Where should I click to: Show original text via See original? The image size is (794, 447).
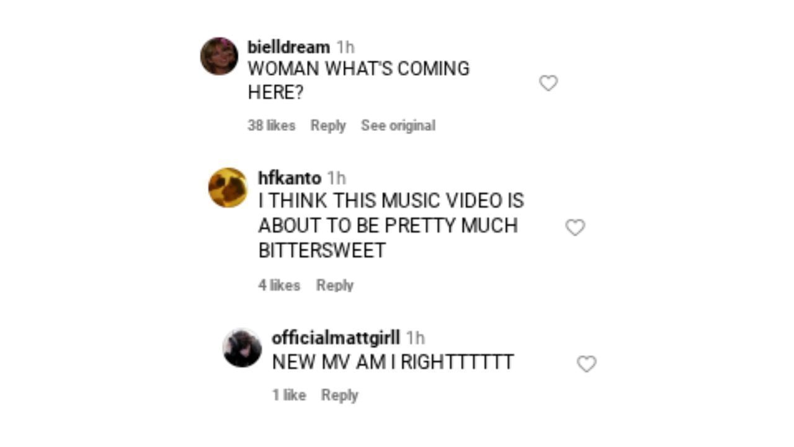398,125
